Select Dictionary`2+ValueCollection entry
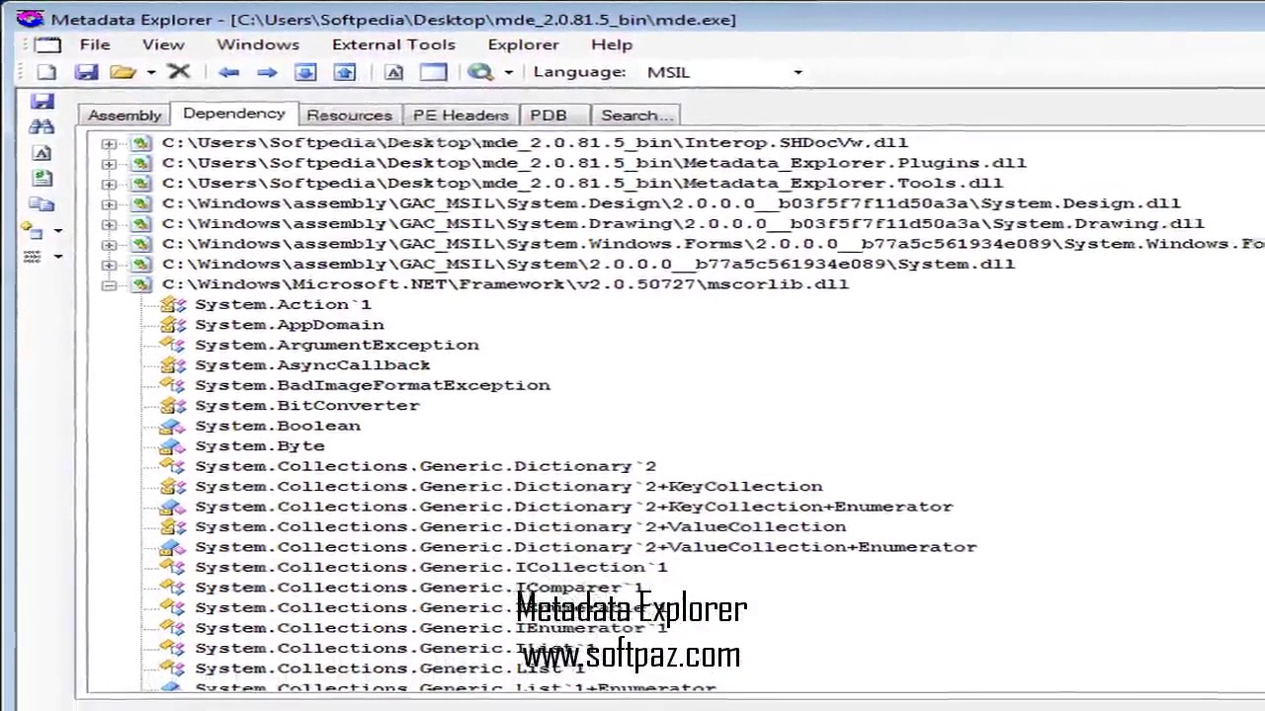Screen dimensions: 1265x711 tap(520, 527)
